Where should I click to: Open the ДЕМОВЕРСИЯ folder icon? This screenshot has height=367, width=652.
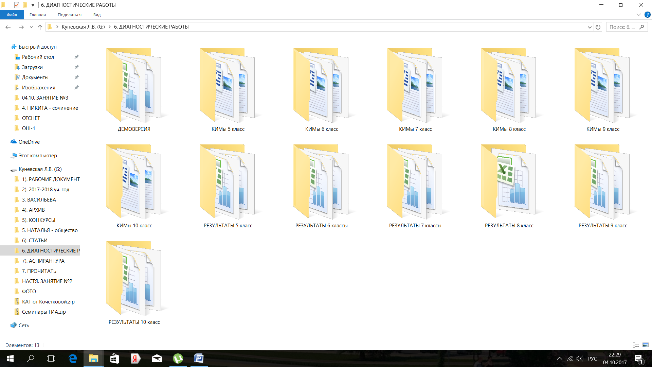[x=134, y=85]
